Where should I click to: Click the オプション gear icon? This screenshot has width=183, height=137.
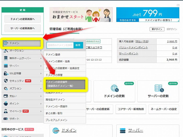(6, 88)
